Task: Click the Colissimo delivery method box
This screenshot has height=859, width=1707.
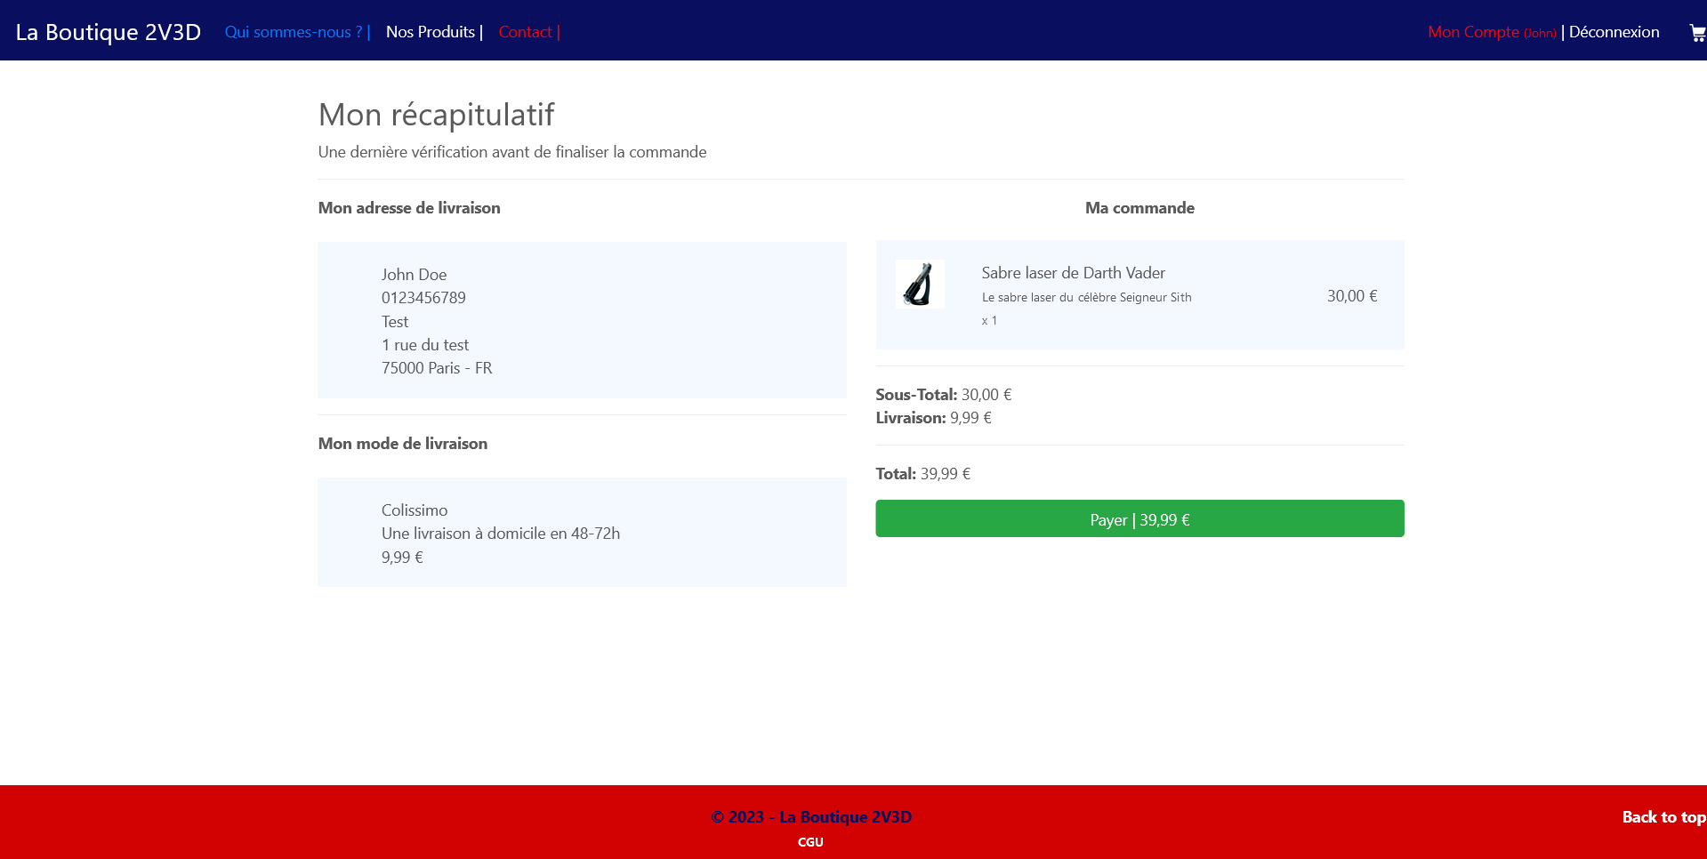Action: [x=582, y=532]
